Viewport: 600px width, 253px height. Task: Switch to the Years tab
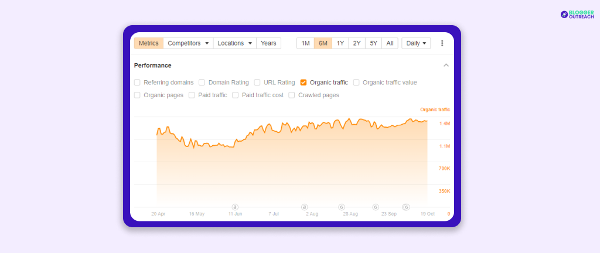pos(268,43)
